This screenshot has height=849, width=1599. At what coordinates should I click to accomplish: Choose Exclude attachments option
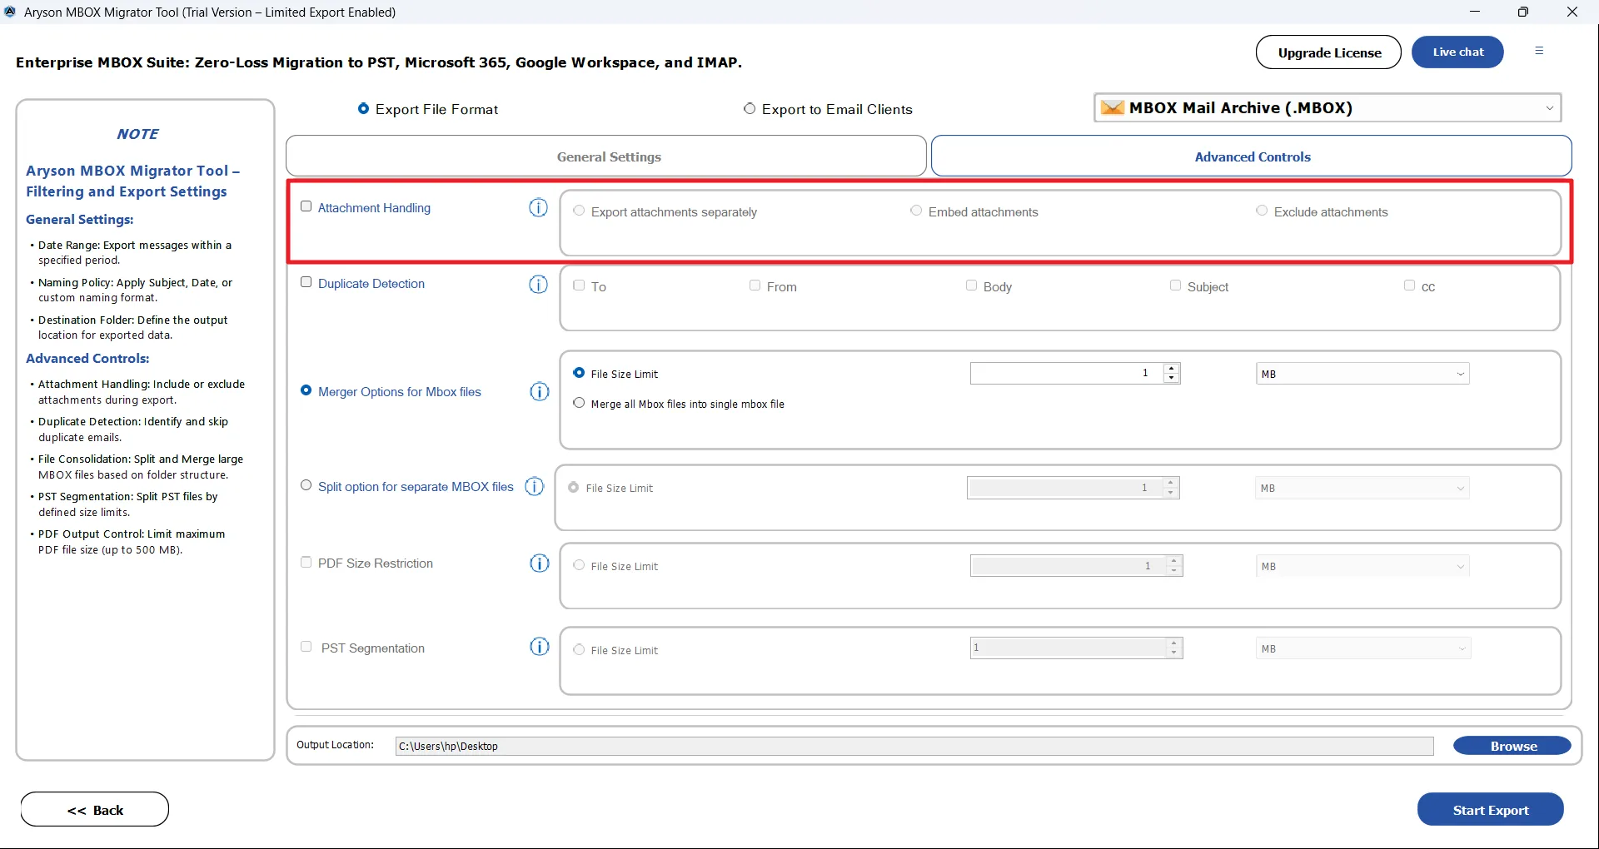[x=1262, y=211]
